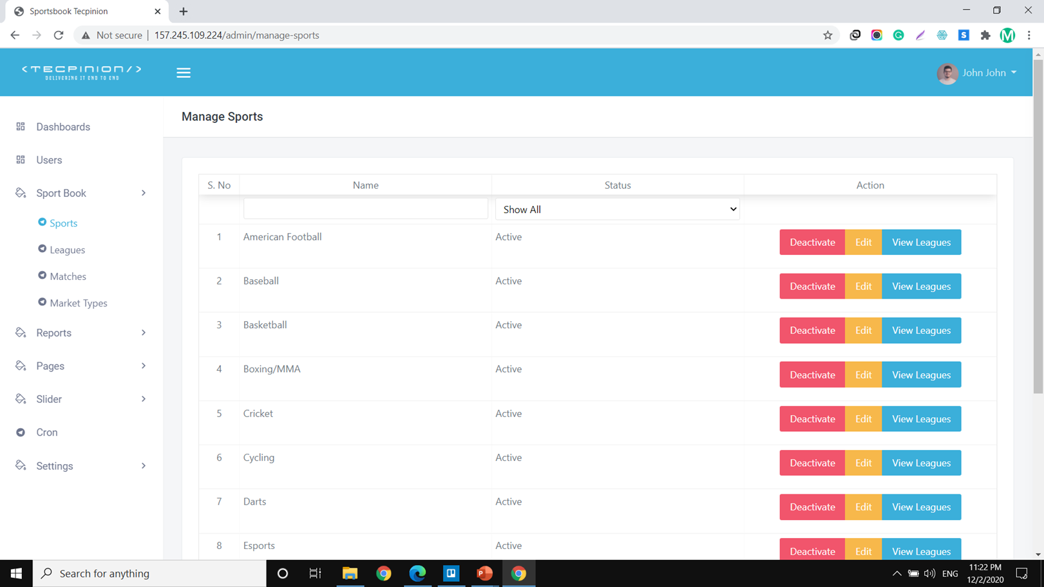Image resolution: width=1044 pixels, height=587 pixels.
Task: Expand the Slider submenu chevron
Action: click(x=143, y=399)
